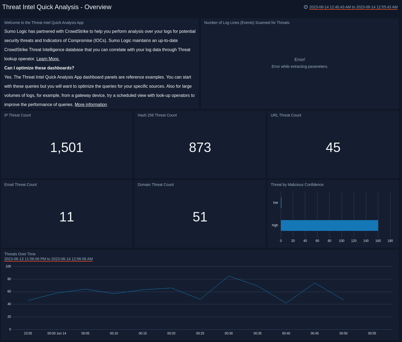Screen dimensions: 402x342
Task: Click the Threats Over Time panel time range
Action: pyautogui.click(x=48, y=259)
